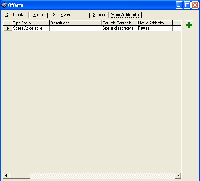Image resolution: width=200 pixels, height=181 pixels.
Task: Click the Descrizione column header
Action: (75, 23)
